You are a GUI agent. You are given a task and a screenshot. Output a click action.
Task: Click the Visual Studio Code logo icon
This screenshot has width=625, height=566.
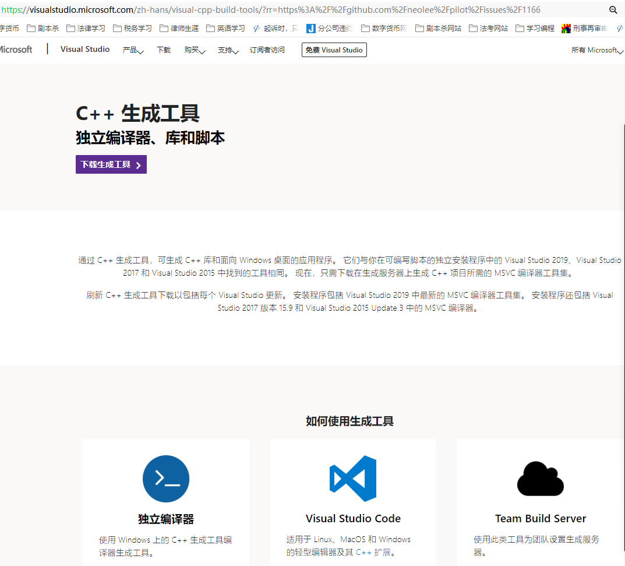click(353, 479)
